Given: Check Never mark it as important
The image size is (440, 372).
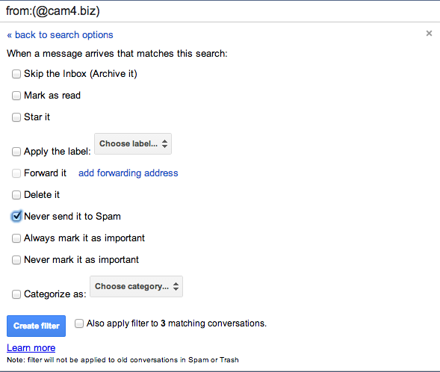Looking at the screenshot, I should click(x=16, y=260).
